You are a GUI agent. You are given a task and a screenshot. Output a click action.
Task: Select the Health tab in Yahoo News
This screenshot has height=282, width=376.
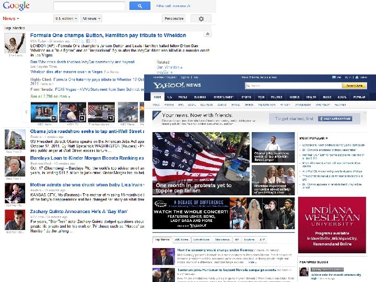[311, 97]
